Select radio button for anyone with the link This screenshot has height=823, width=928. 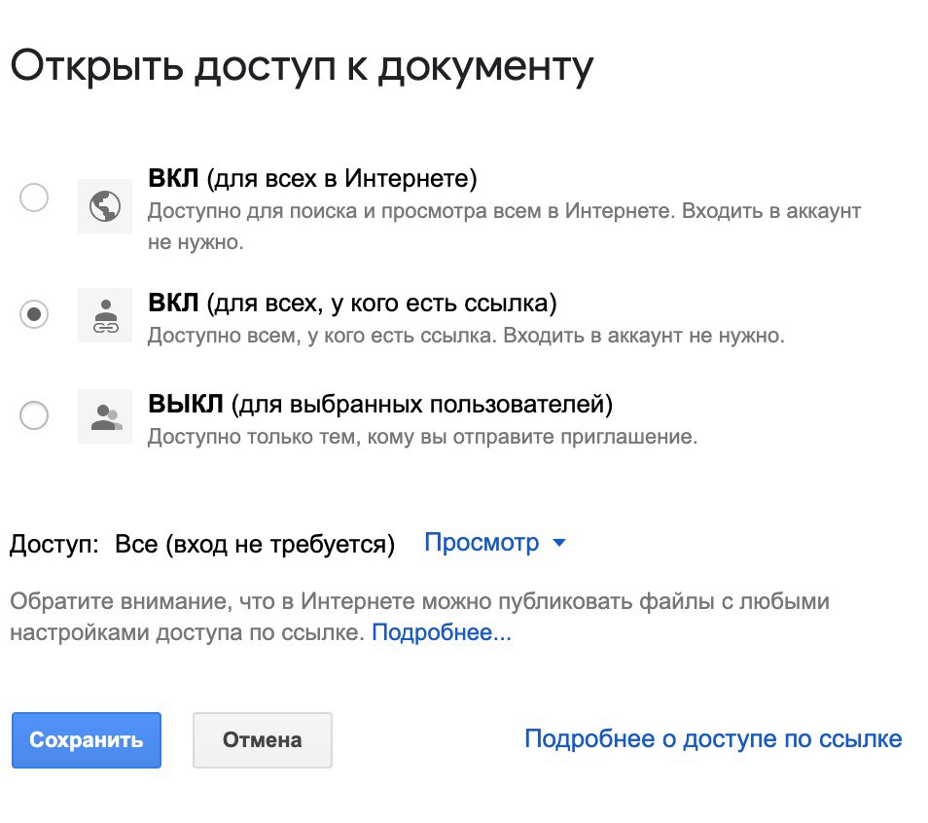tap(34, 314)
